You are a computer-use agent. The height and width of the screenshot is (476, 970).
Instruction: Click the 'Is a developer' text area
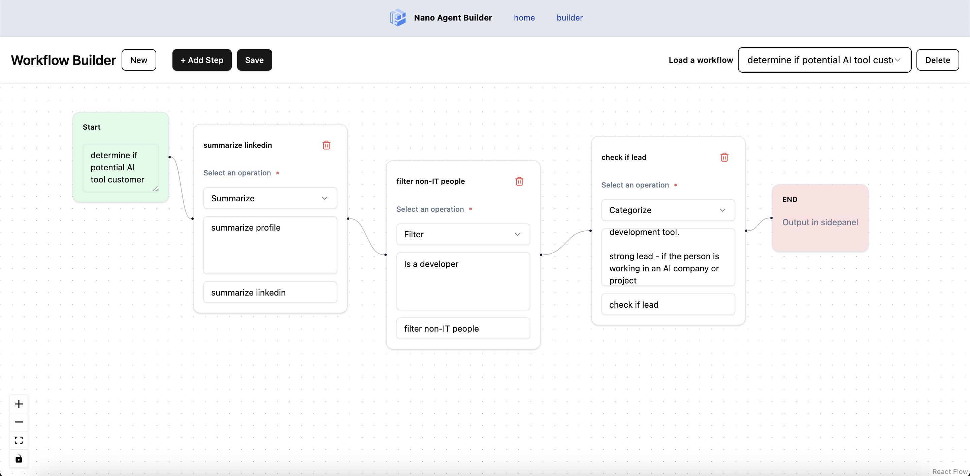(x=463, y=281)
